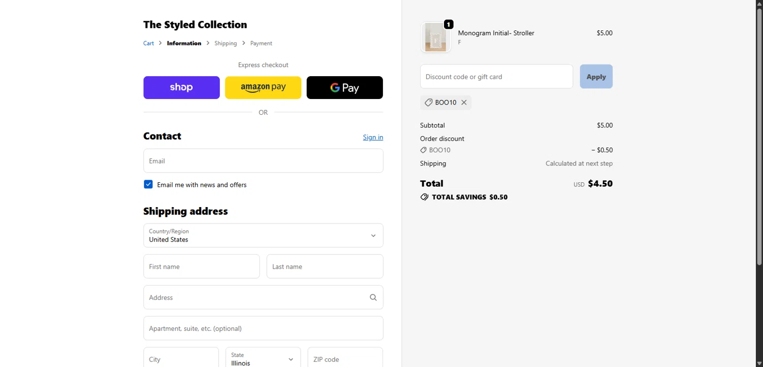The height and width of the screenshot is (367, 763).
Task: Remove the BOO10 discount code
Action: pyautogui.click(x=464, y=103)
